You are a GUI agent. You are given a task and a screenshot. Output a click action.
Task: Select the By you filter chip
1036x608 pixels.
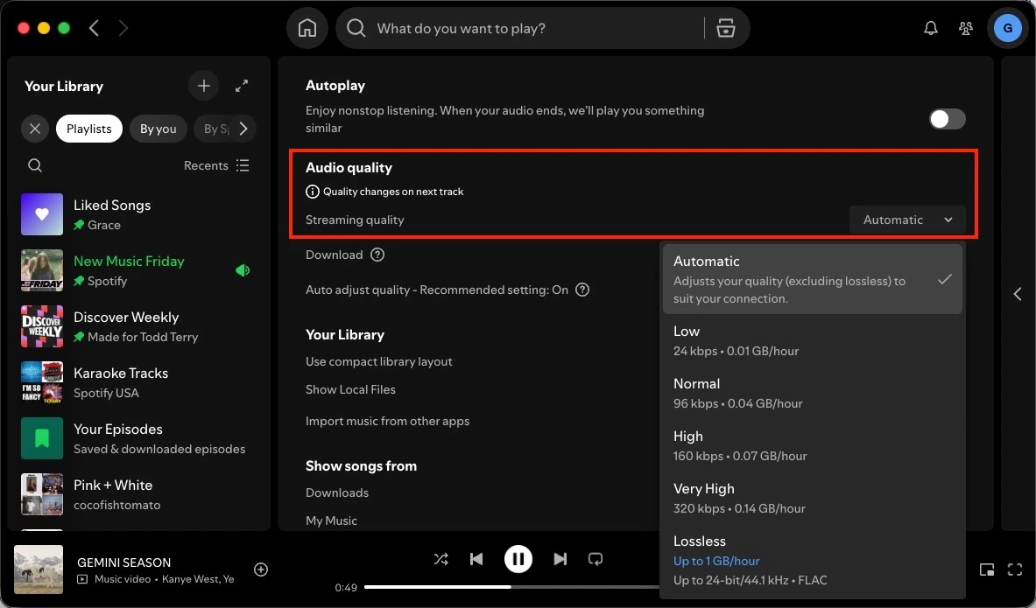click(x=158, y=129)
